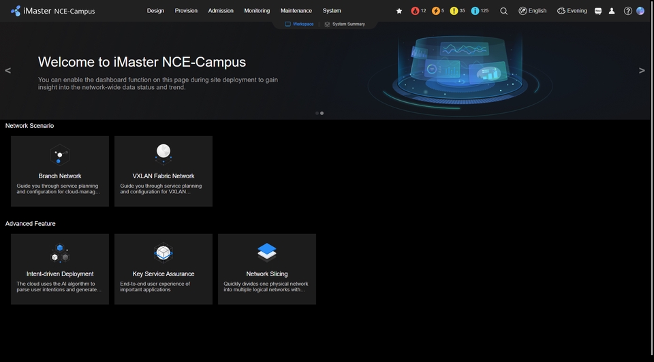
Task: Open the Network Slicing title
Action: [x=267, y=274]
